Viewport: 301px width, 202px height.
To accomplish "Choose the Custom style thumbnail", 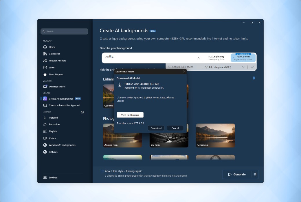I will (109, 96).
